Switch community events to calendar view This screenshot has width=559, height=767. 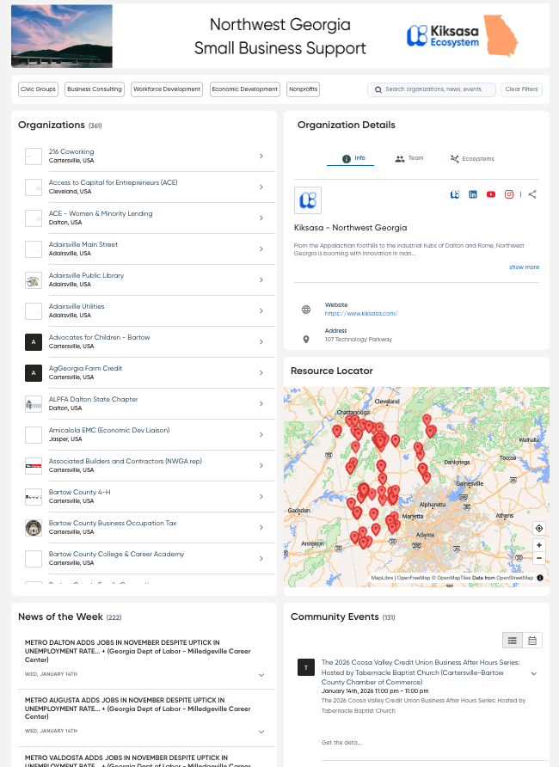click(x=532, y=641)
